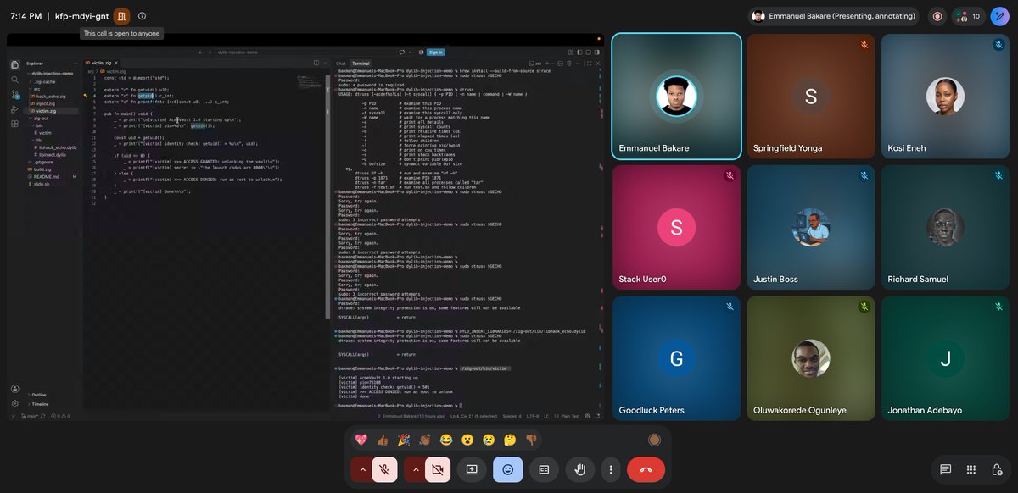Select Kosi Eneh's video tile
This screenshot has height=493, width=1018.
[945, 96]
